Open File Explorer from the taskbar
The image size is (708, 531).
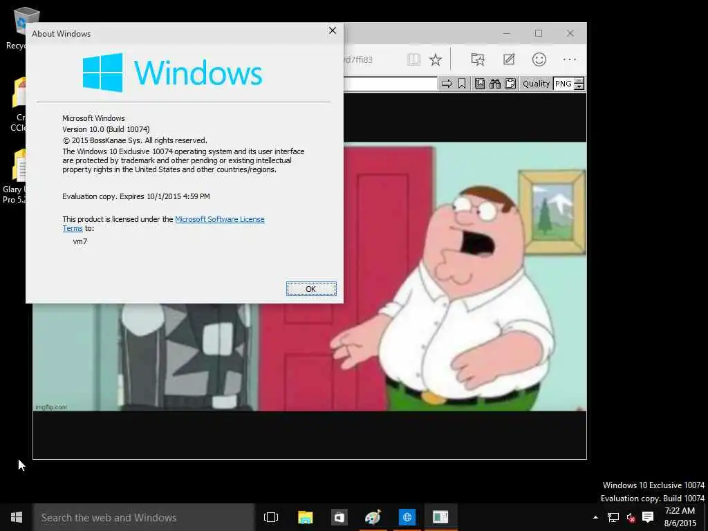click(x=305, y=517)
